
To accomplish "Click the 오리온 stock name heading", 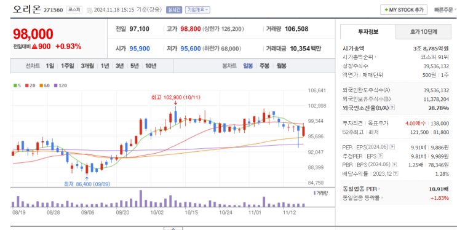I will click(27, 9).
